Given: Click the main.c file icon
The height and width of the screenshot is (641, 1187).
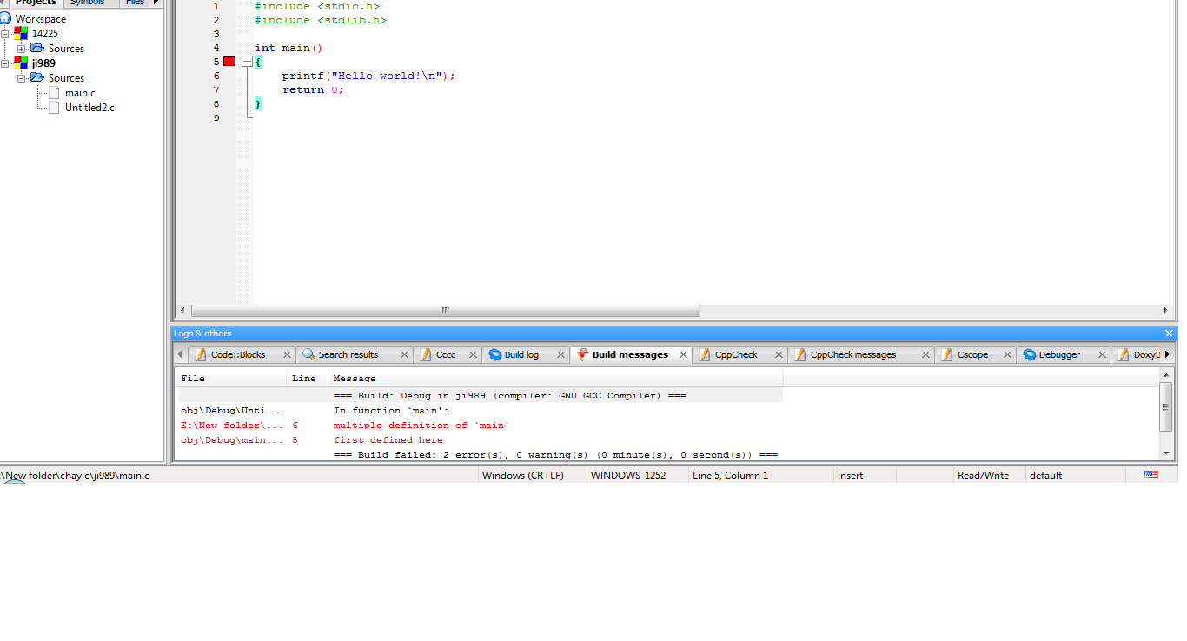Looking at the screenshot, I should pyautogui.click(x=54, y=93).
